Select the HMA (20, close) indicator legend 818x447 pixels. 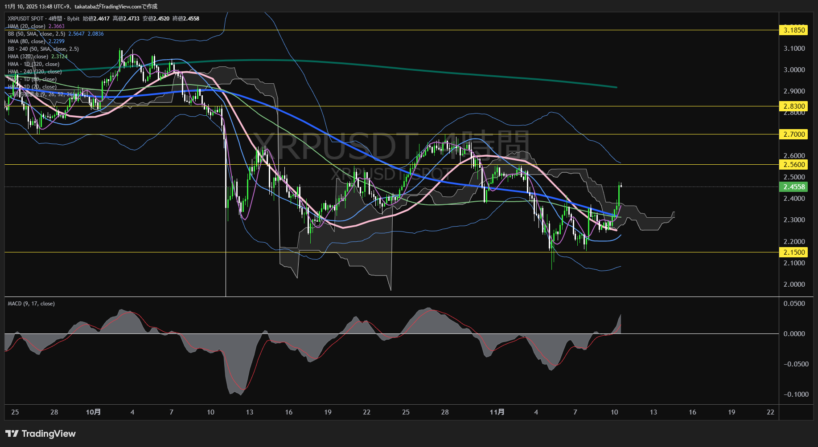coord(26,26)
